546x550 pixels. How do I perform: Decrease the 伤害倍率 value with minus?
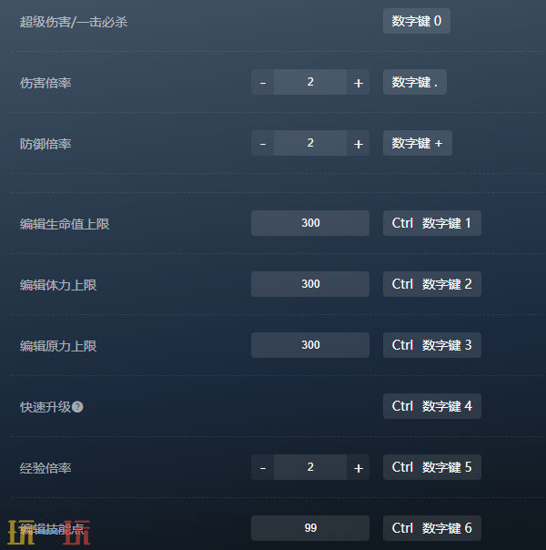point(263,82)
